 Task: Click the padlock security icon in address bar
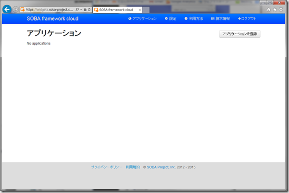point(85,9)
